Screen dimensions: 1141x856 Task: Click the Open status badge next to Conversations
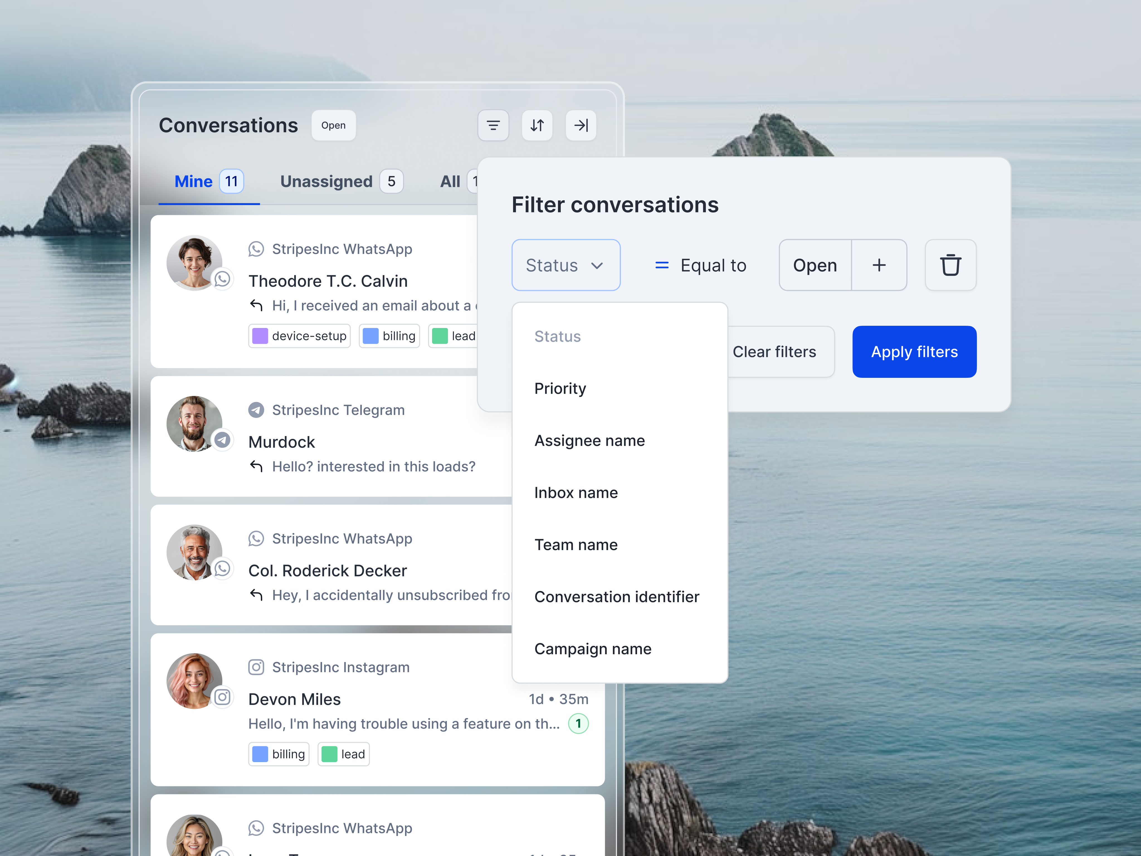click(x=333, y=125)
